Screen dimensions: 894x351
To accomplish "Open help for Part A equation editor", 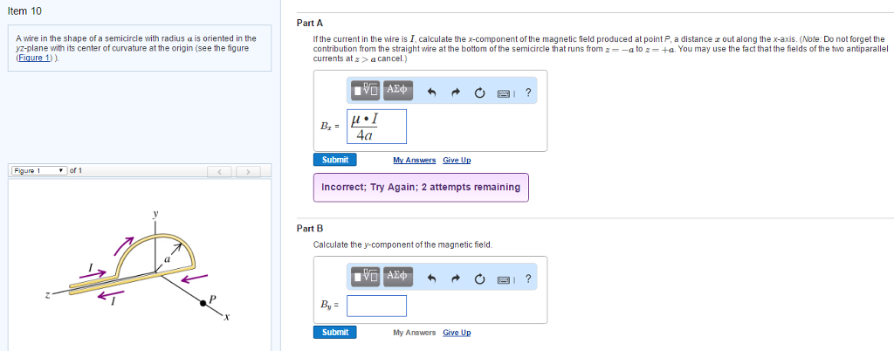I will point(529,91).
